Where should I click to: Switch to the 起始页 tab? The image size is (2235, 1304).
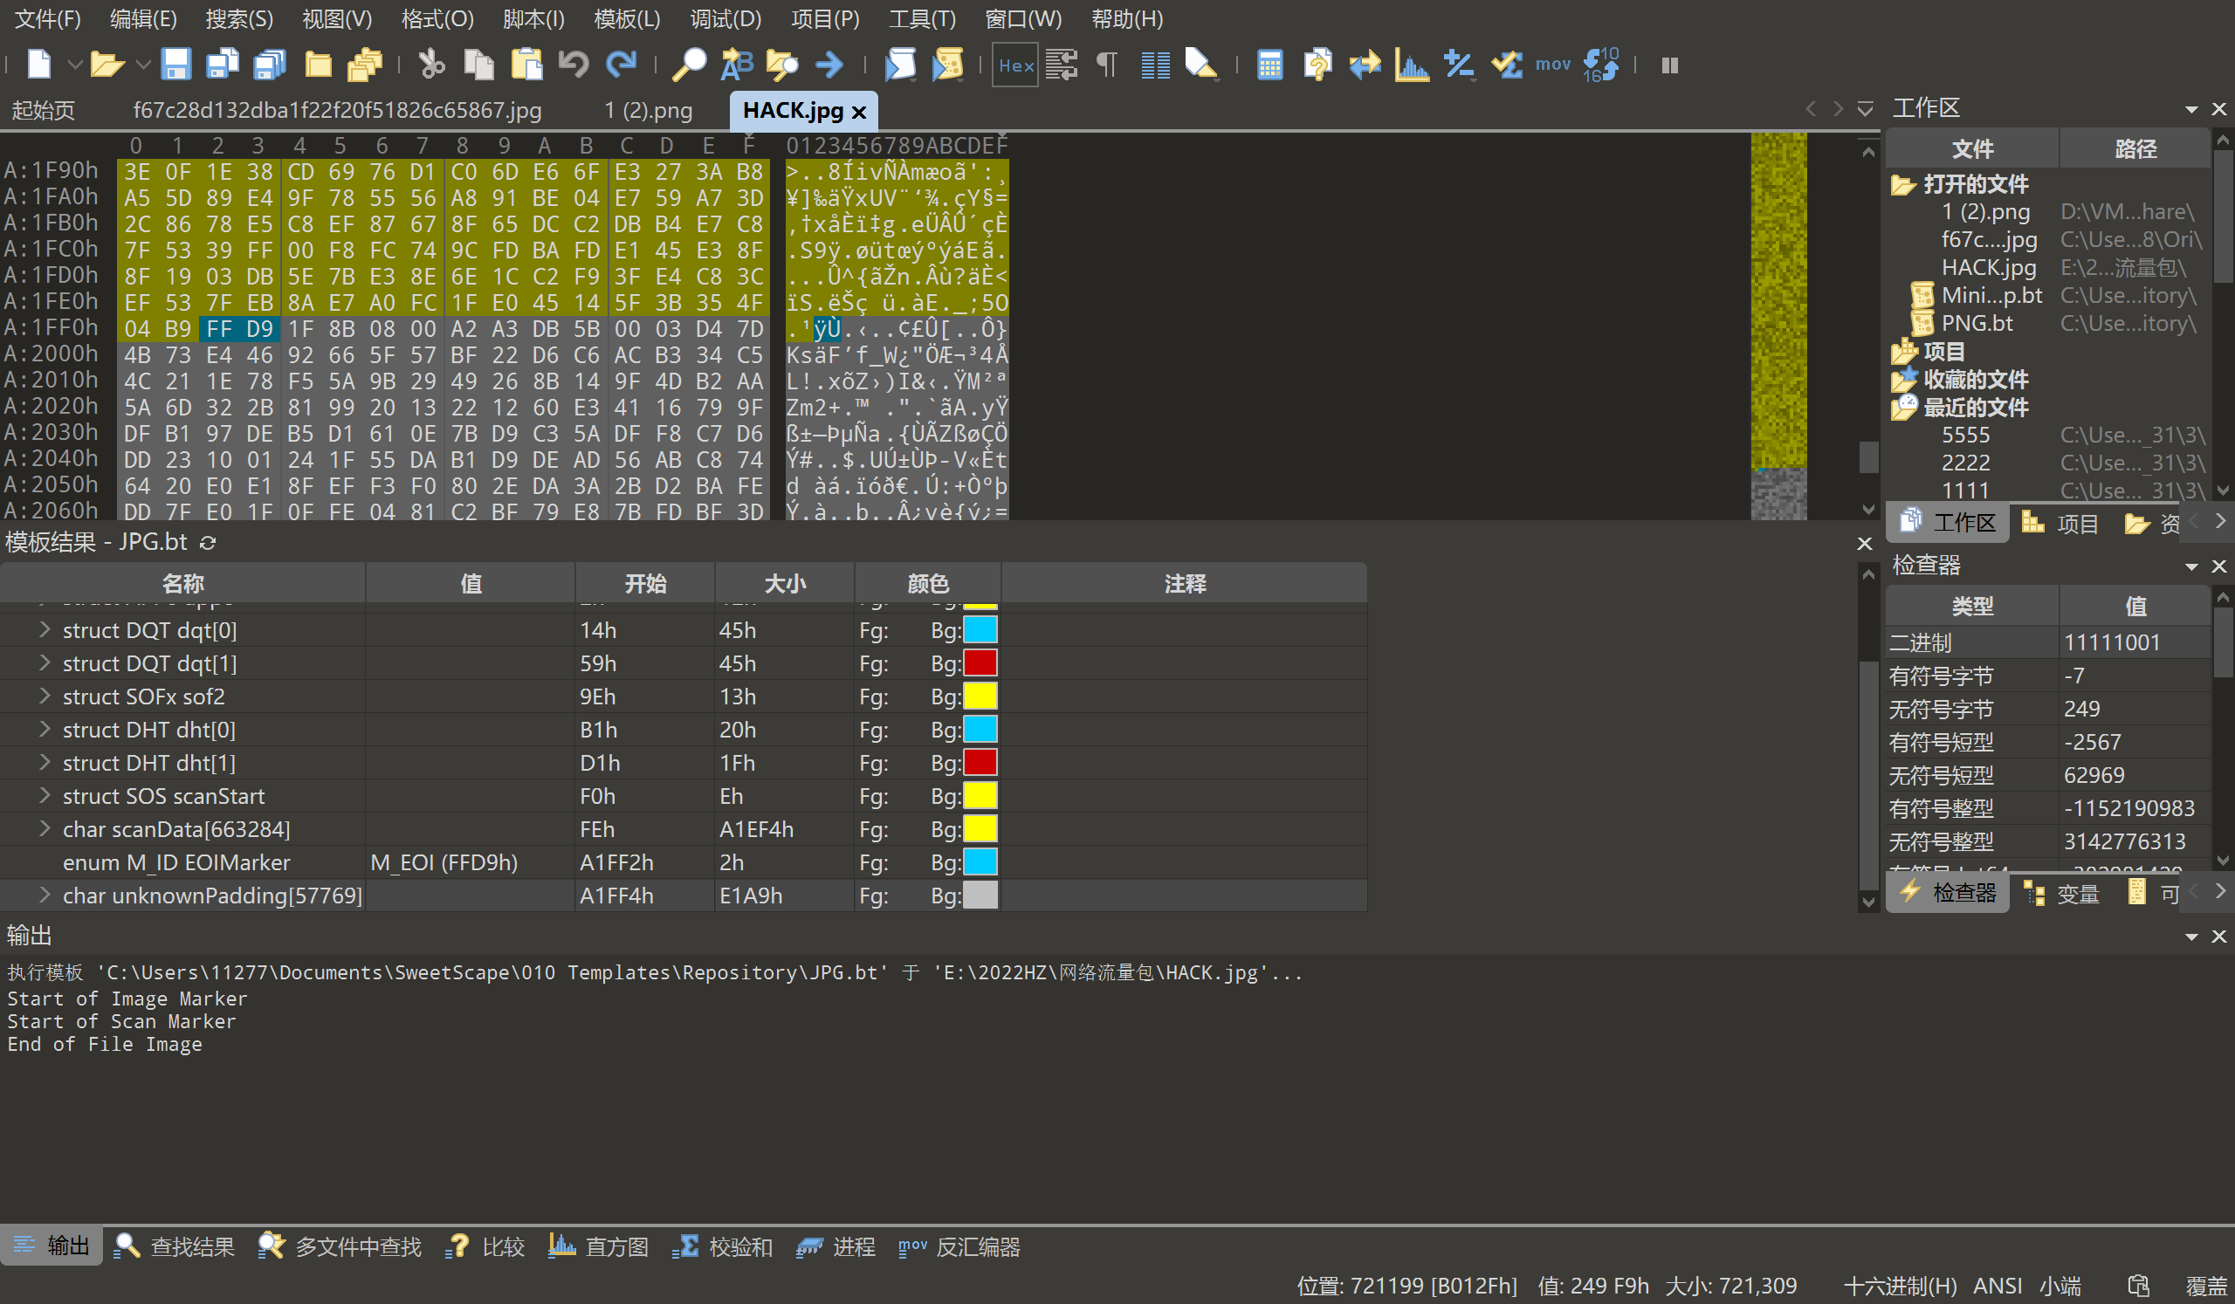pos(44,111)
